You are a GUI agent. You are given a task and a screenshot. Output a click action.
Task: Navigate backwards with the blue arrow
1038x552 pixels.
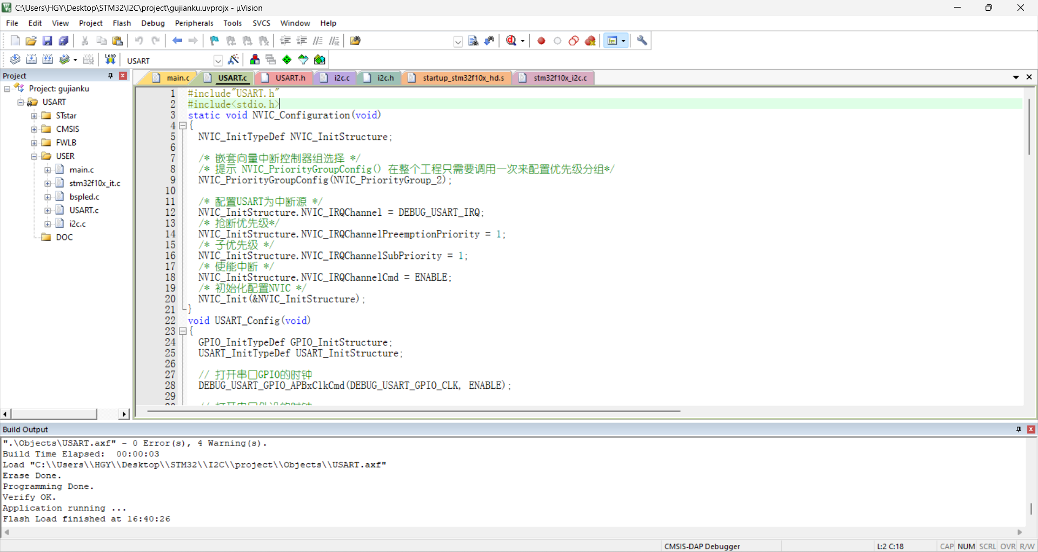point(177,41)
